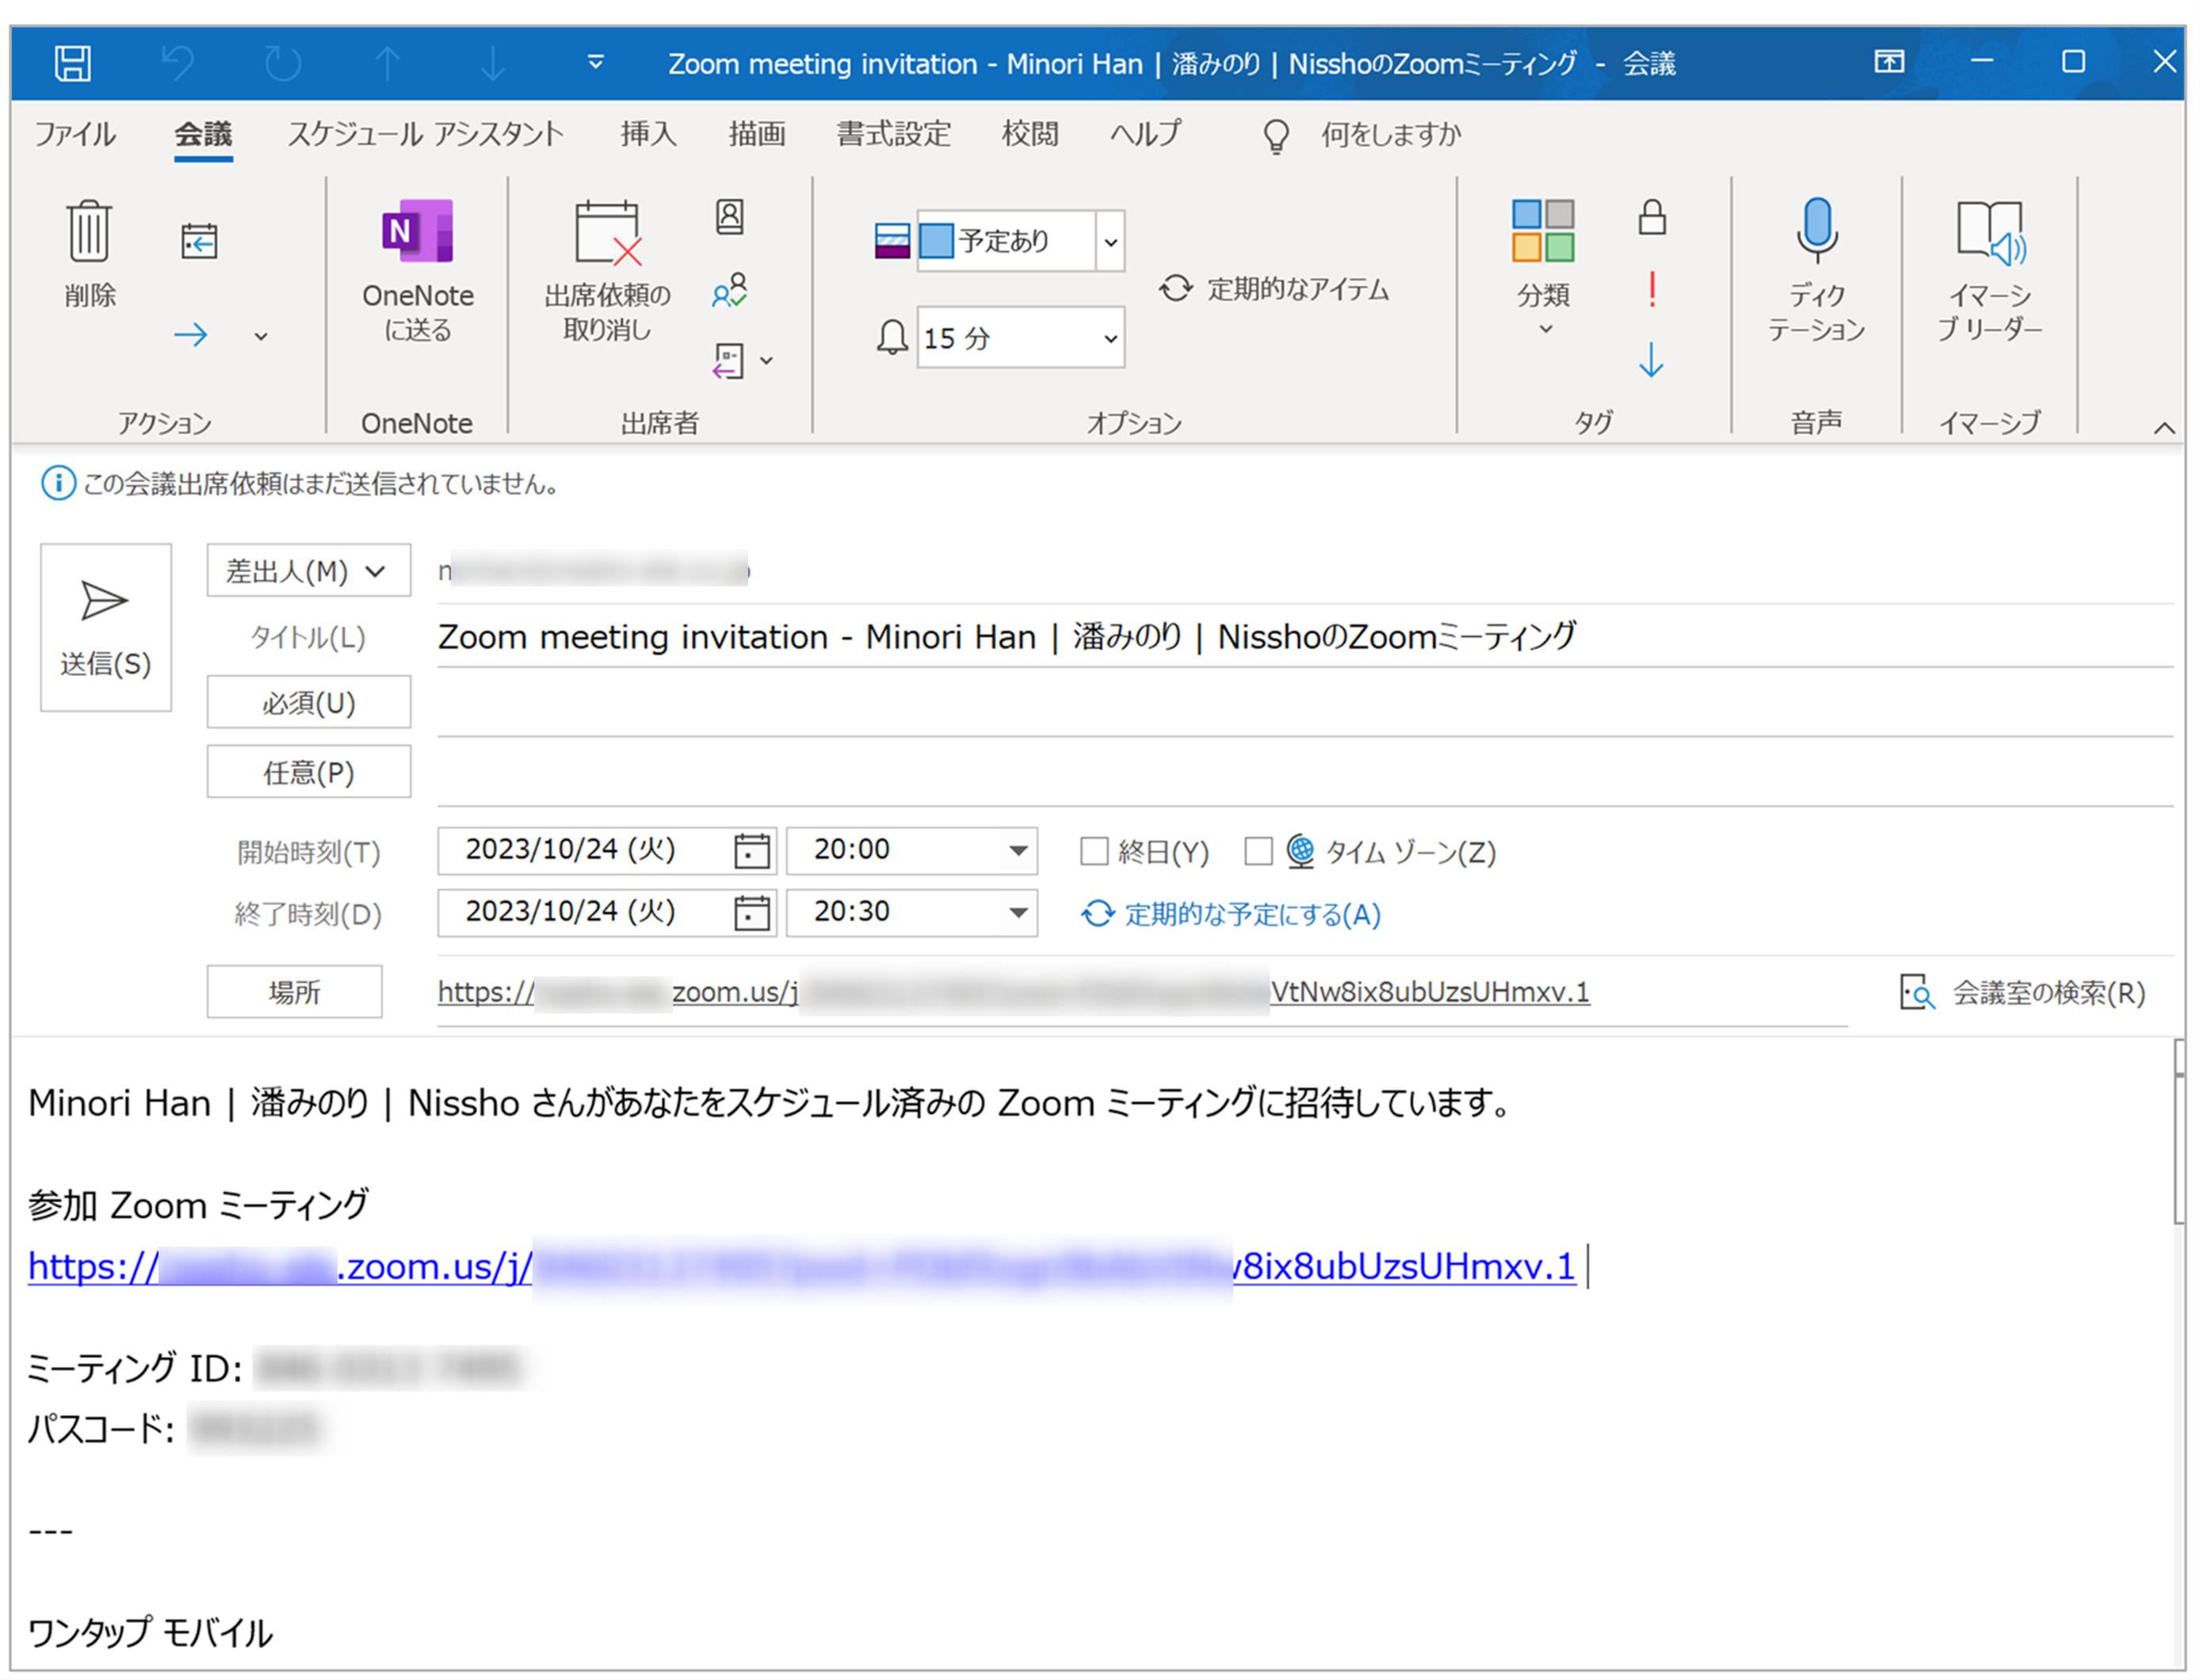Open the address book icon
The height and width of the screenshot is (1680, 2200).
point(729,217)
